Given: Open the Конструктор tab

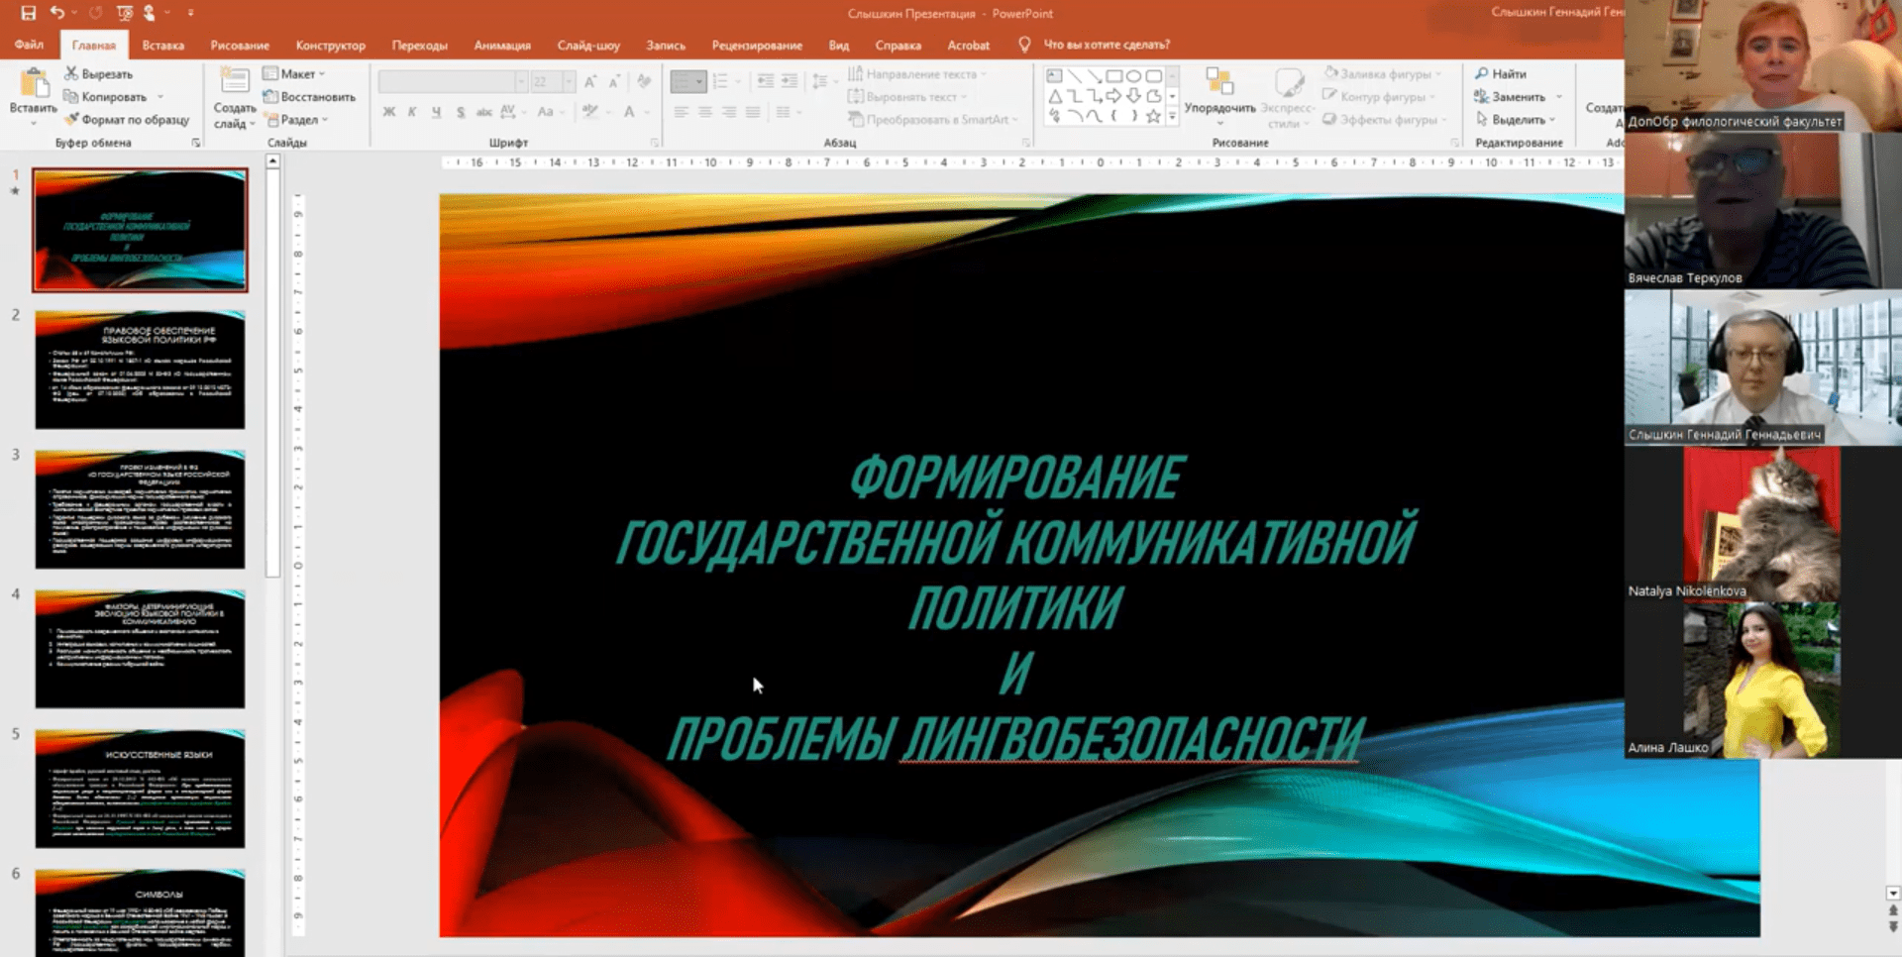Looking at the screenshot, I should (330, 45).
